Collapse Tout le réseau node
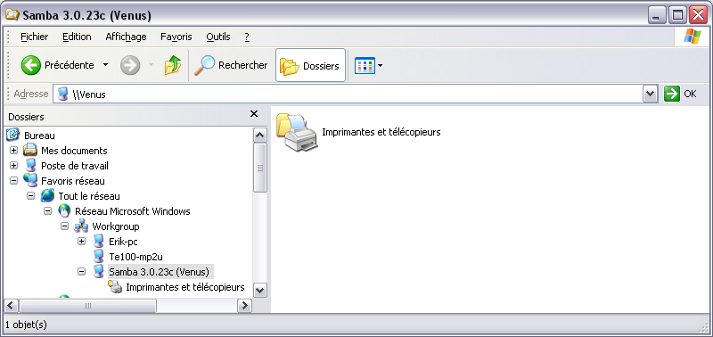Viewport: 713px width, 337px height. coord(31,196)
